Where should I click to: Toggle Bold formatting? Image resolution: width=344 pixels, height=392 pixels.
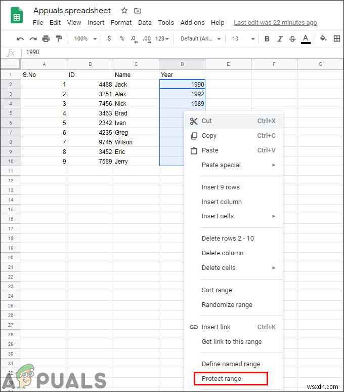pos(267,39)
